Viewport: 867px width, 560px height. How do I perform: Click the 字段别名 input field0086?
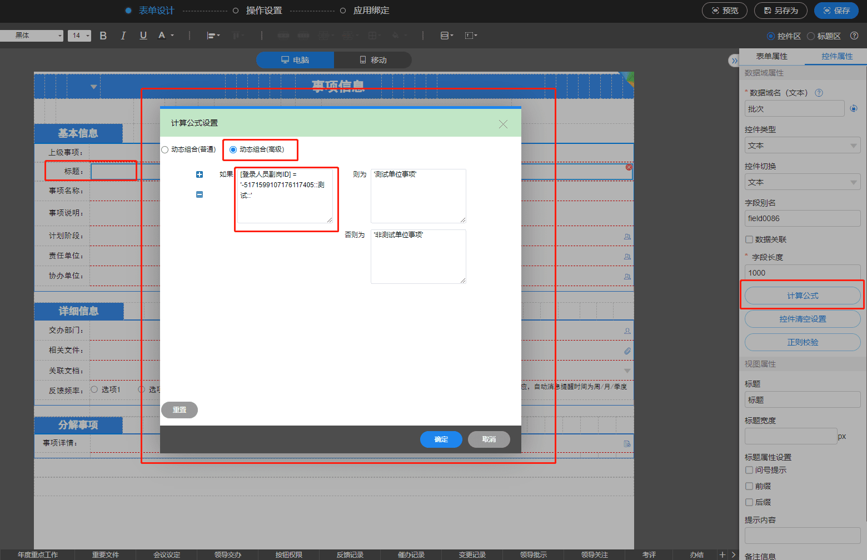click(803, 218)
